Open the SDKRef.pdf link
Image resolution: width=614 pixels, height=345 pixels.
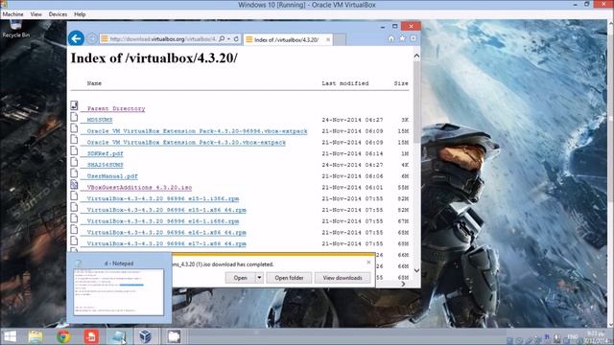[105, 153]
